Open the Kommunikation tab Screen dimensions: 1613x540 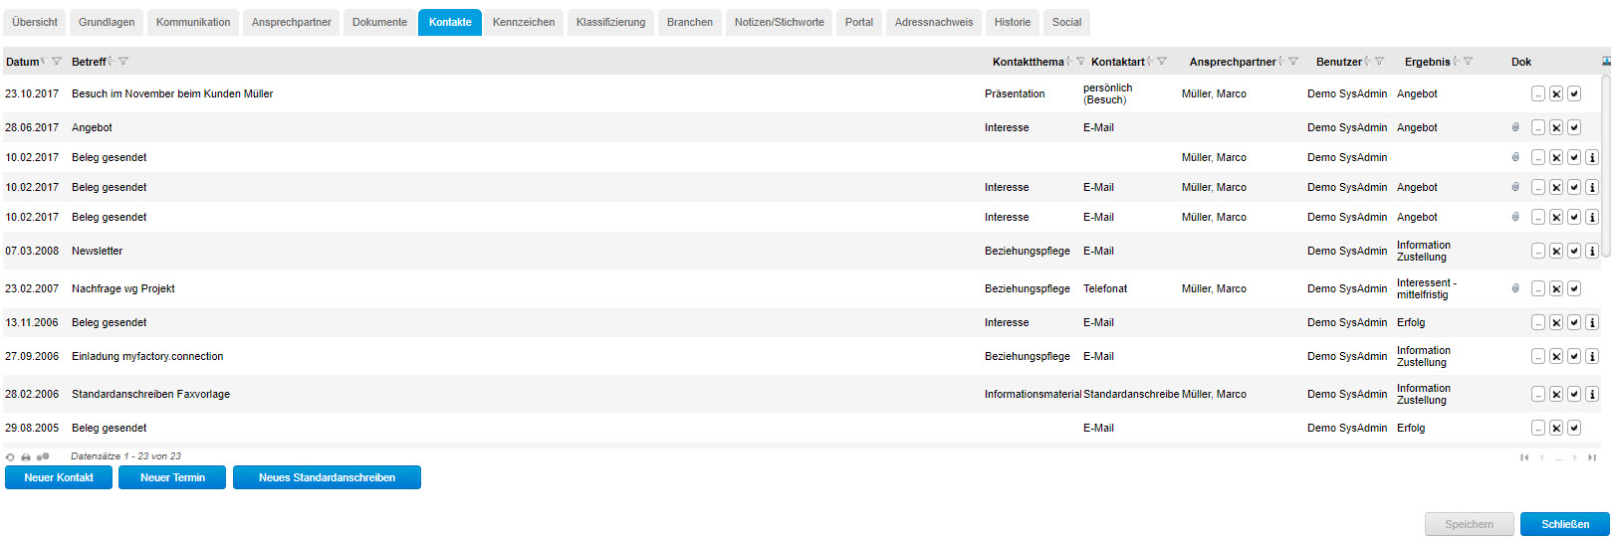(193, 22)
